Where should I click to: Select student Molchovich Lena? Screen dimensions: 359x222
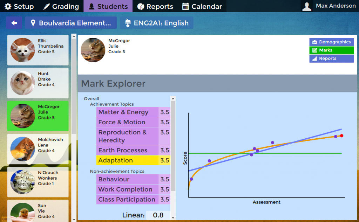pyautogui.click(x=38, y=149)
